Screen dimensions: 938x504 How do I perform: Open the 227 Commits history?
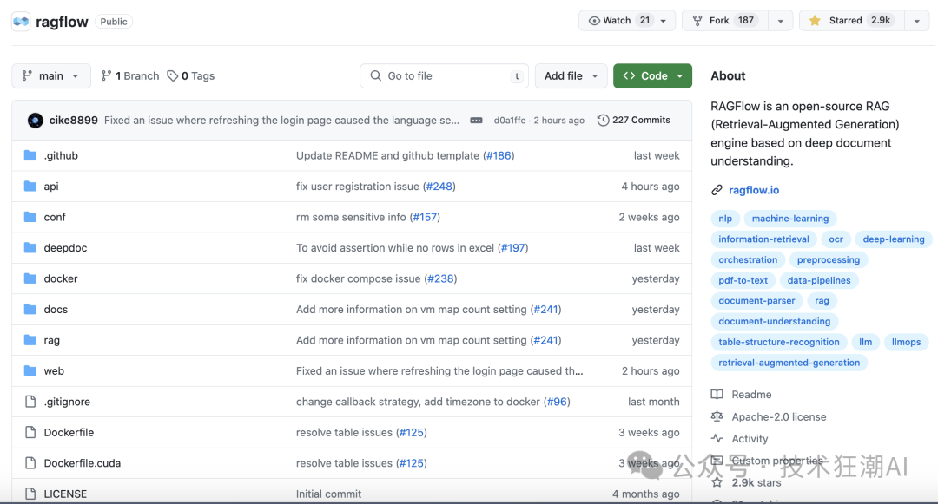pyautogui.click(x=634, y=121)
